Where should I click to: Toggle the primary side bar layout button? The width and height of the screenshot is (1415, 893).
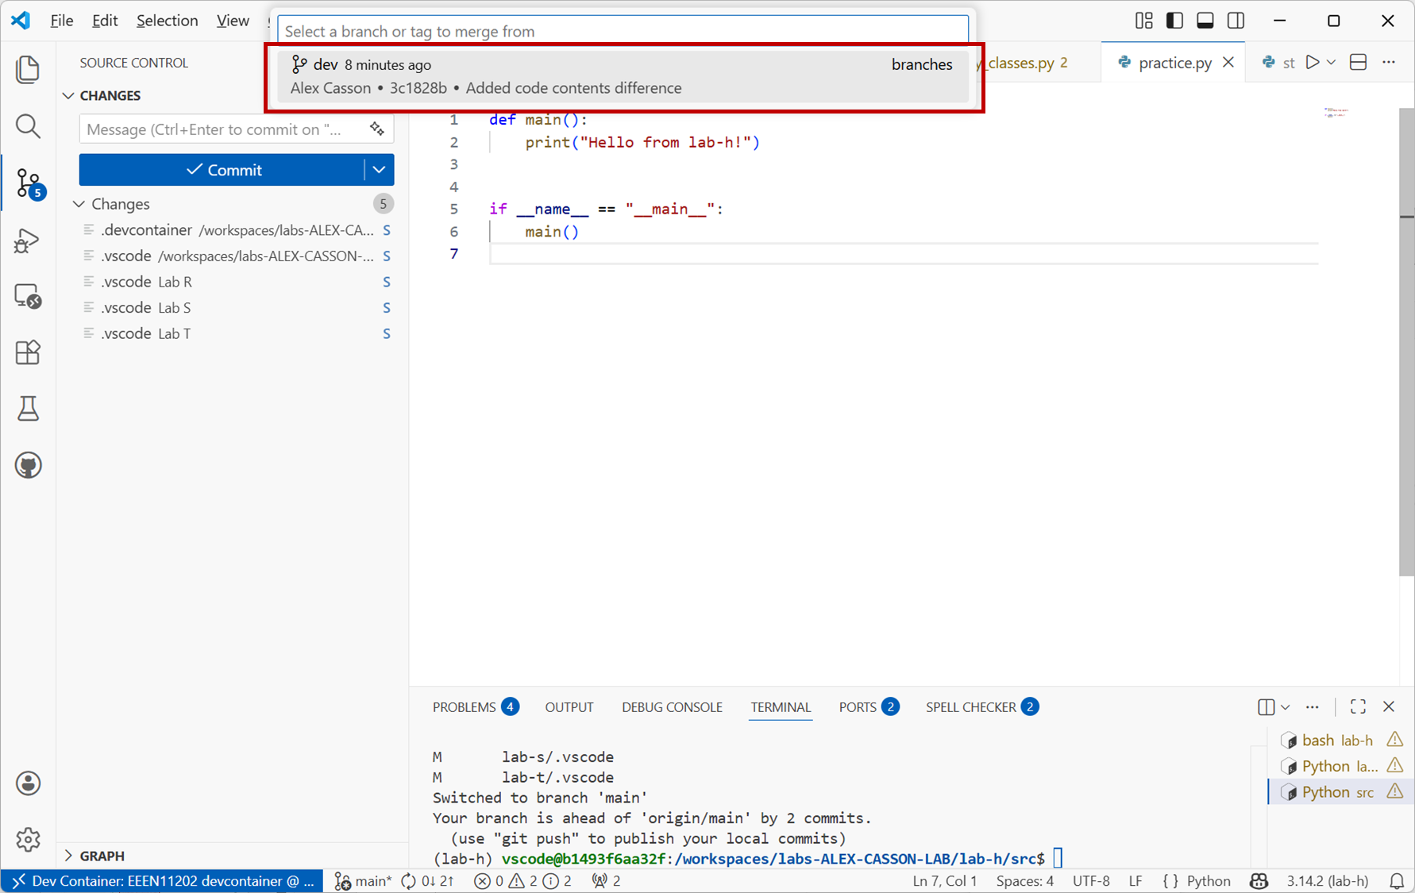pyautogui.click(x=1174, y=21)
